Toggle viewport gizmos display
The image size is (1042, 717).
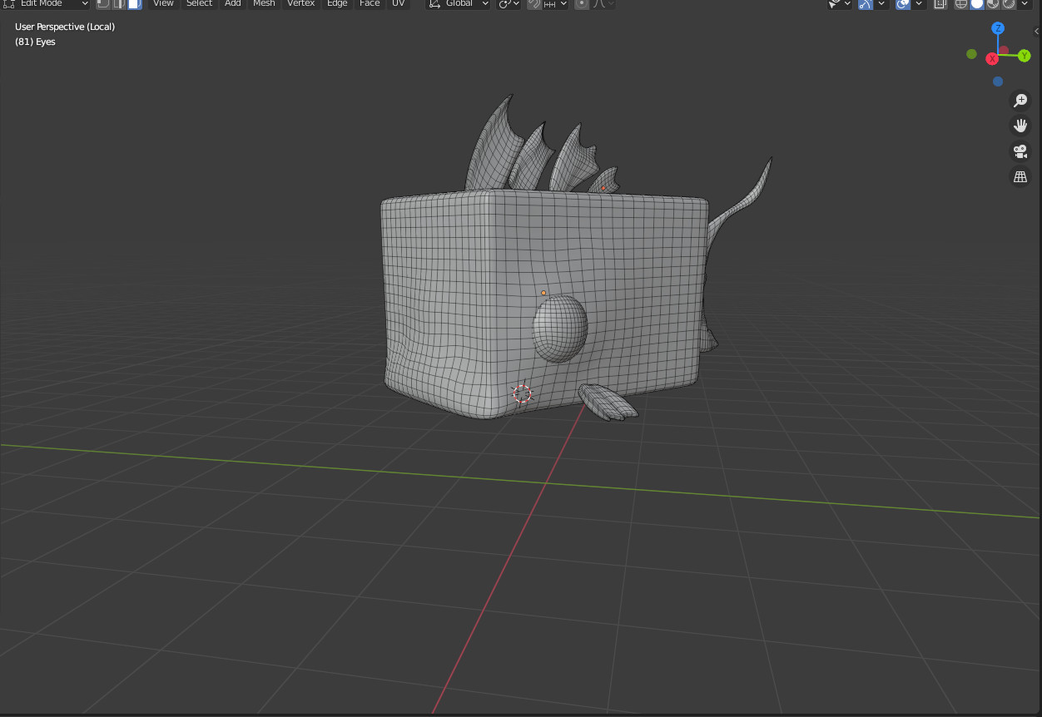[866, 3]
